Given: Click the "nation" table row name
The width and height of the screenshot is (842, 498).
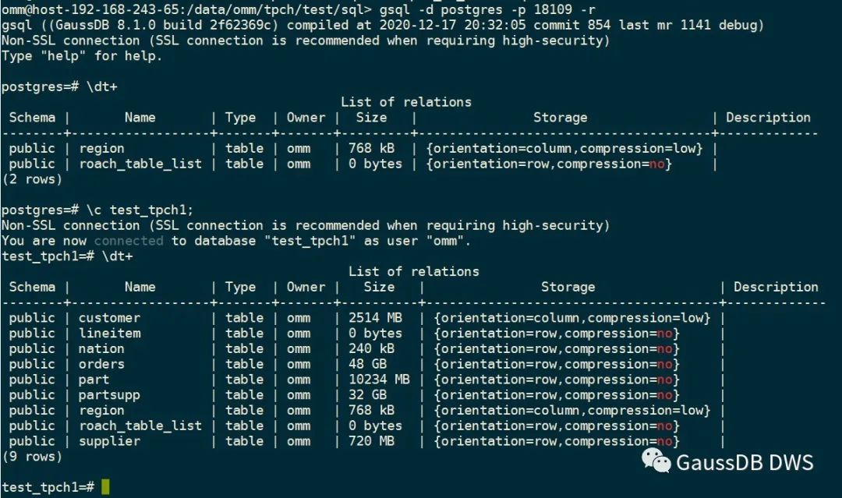Looking at the screenshot, I should 101,348.
